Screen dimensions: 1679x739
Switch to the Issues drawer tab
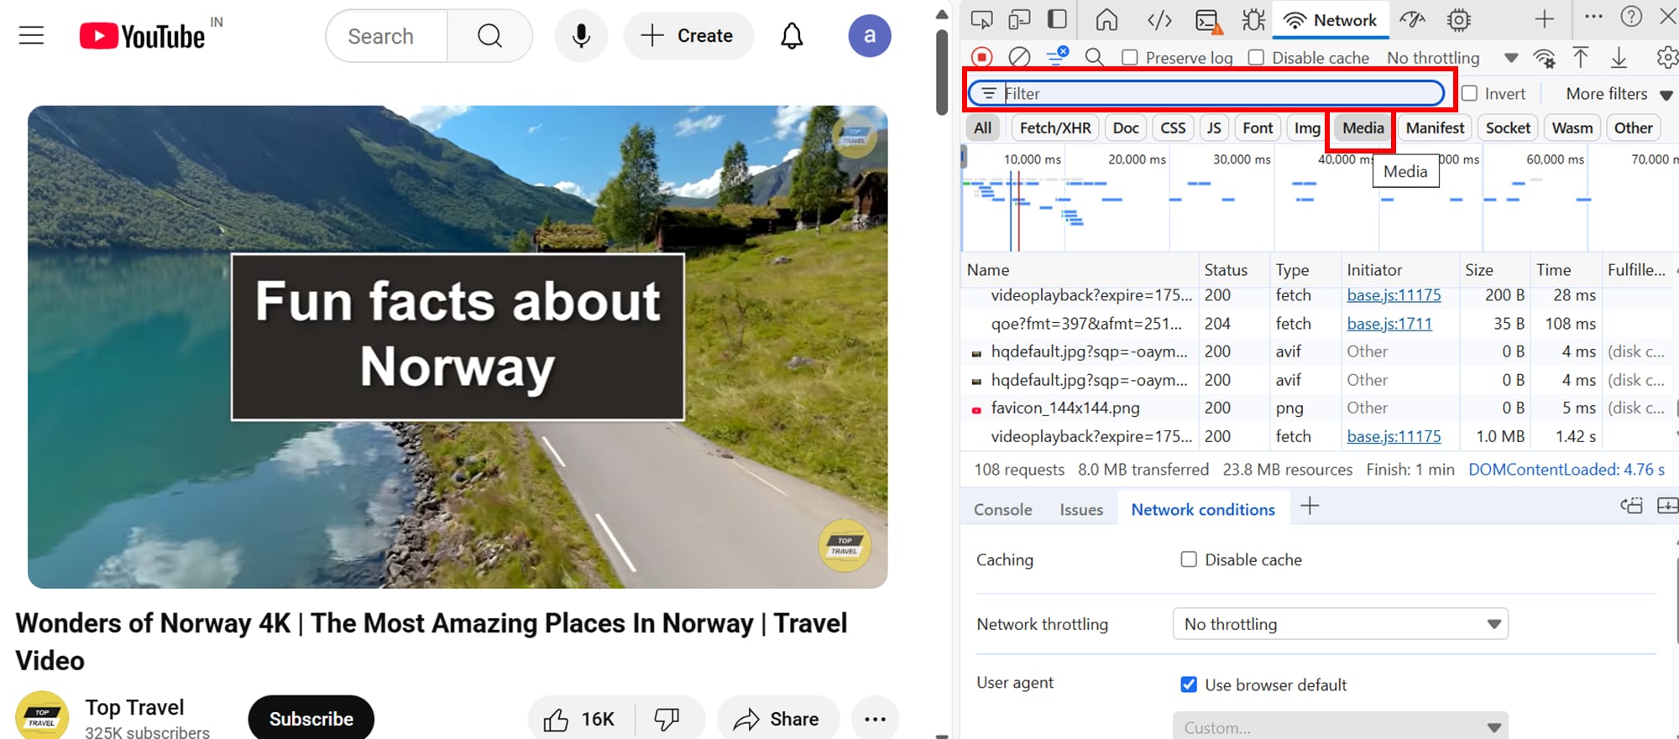coord(1081,509)
